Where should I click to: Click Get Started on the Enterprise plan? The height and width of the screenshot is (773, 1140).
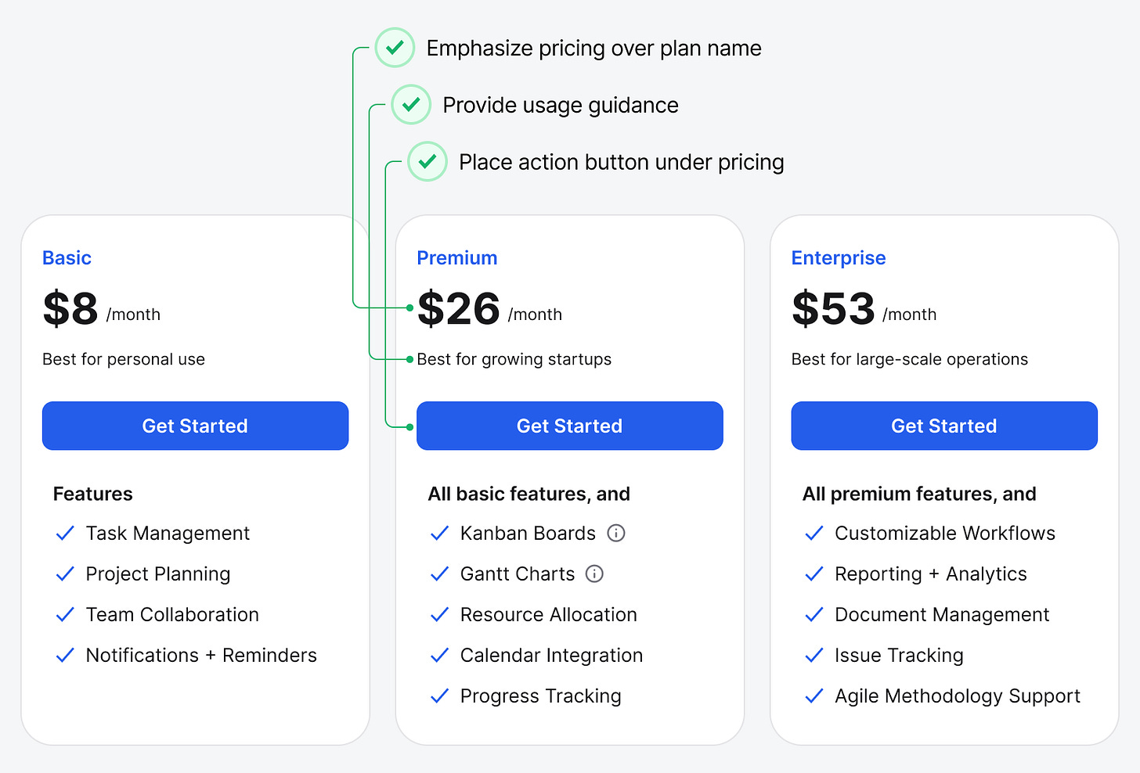pyautogui.click(x=944, y=426)
